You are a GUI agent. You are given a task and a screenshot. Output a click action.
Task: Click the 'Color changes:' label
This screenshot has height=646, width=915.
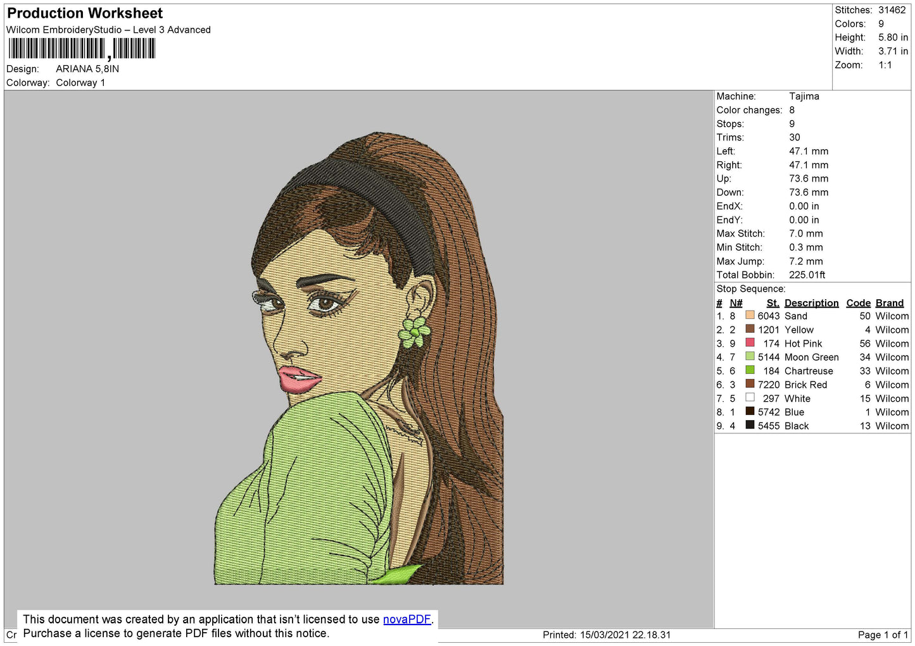[749, 110]
